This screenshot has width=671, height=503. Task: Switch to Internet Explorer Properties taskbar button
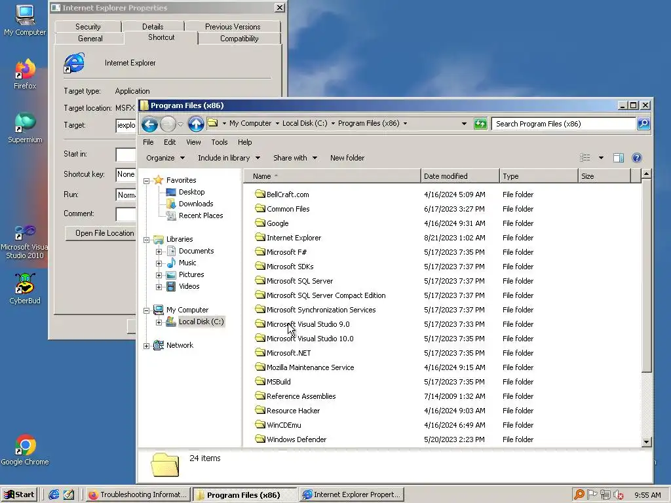tap(351, 495)
